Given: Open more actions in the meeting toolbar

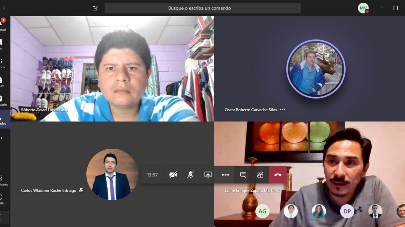Looking at the screenshot, I should pyautogui.click(x=225, y=175).
